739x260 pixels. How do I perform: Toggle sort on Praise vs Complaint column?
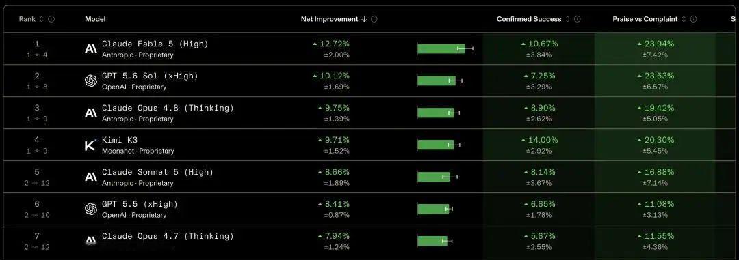tap(684, 19)
